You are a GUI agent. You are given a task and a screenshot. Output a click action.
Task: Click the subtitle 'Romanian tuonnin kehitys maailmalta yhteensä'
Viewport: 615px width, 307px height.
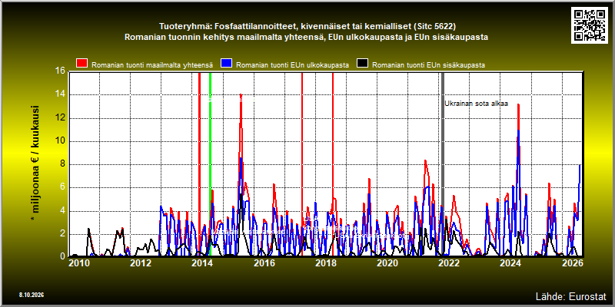click(306, 38)
